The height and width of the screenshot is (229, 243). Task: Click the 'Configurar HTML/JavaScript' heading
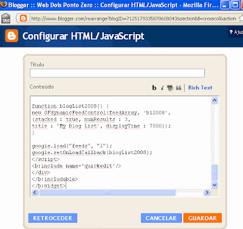83,37
